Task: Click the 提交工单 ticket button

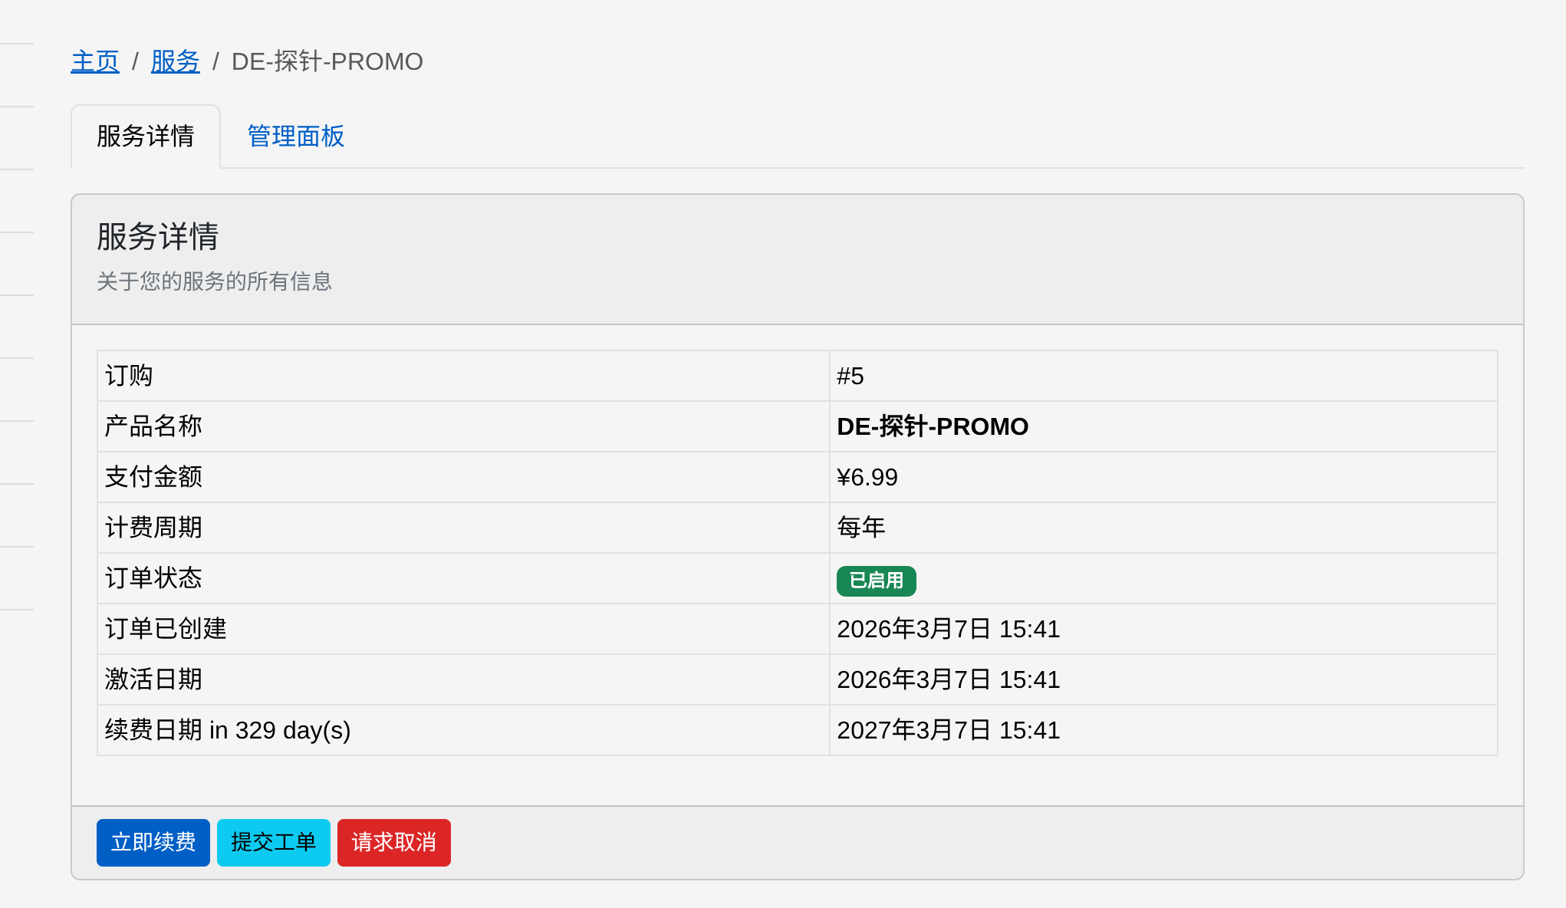Action: coord(273,842)
